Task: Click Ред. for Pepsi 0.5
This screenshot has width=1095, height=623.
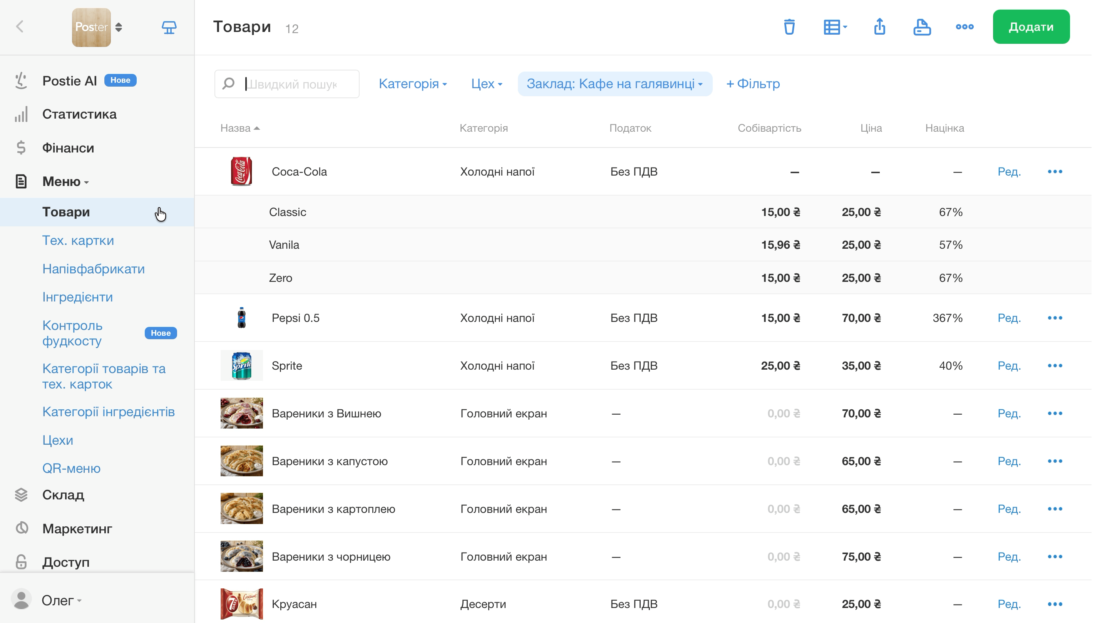Action: pos(1009,318)
